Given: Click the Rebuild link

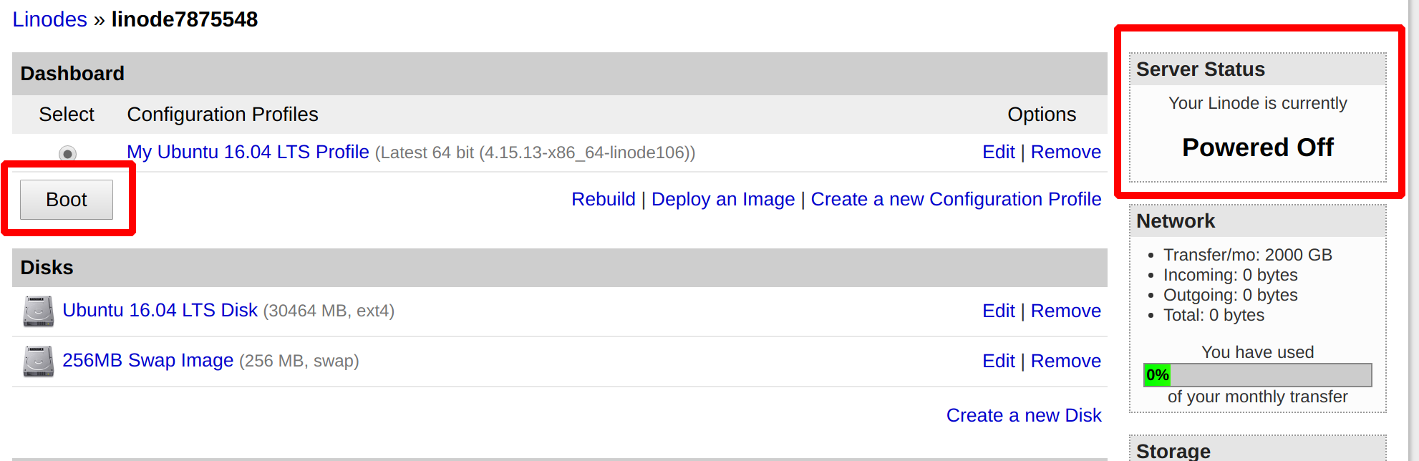Looking at the screenshot, I should tap(603, 199).
